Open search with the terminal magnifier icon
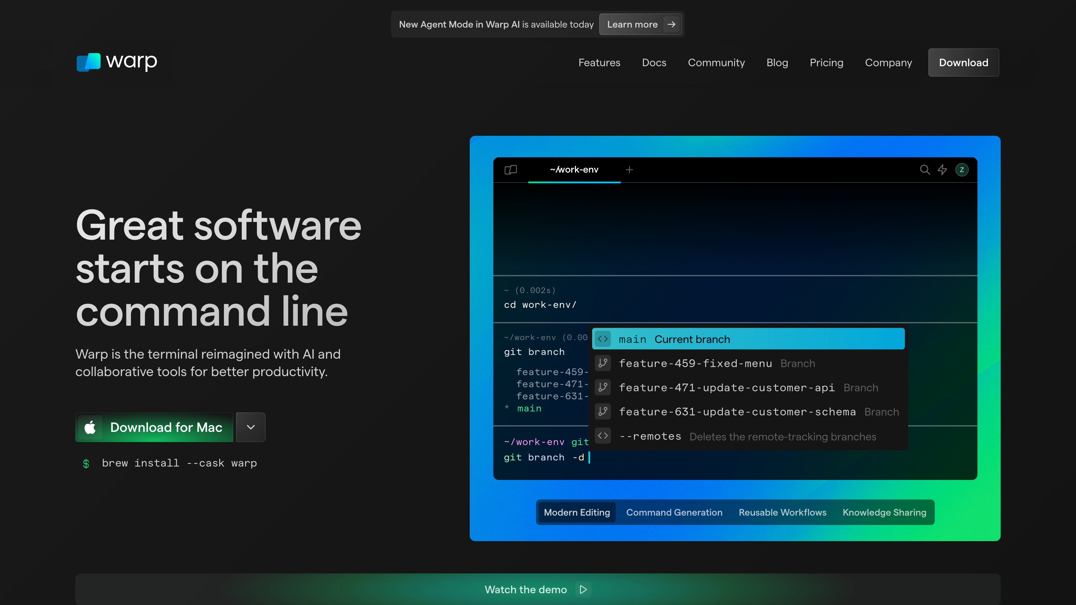1076x605 pixels. pos(925,169)
